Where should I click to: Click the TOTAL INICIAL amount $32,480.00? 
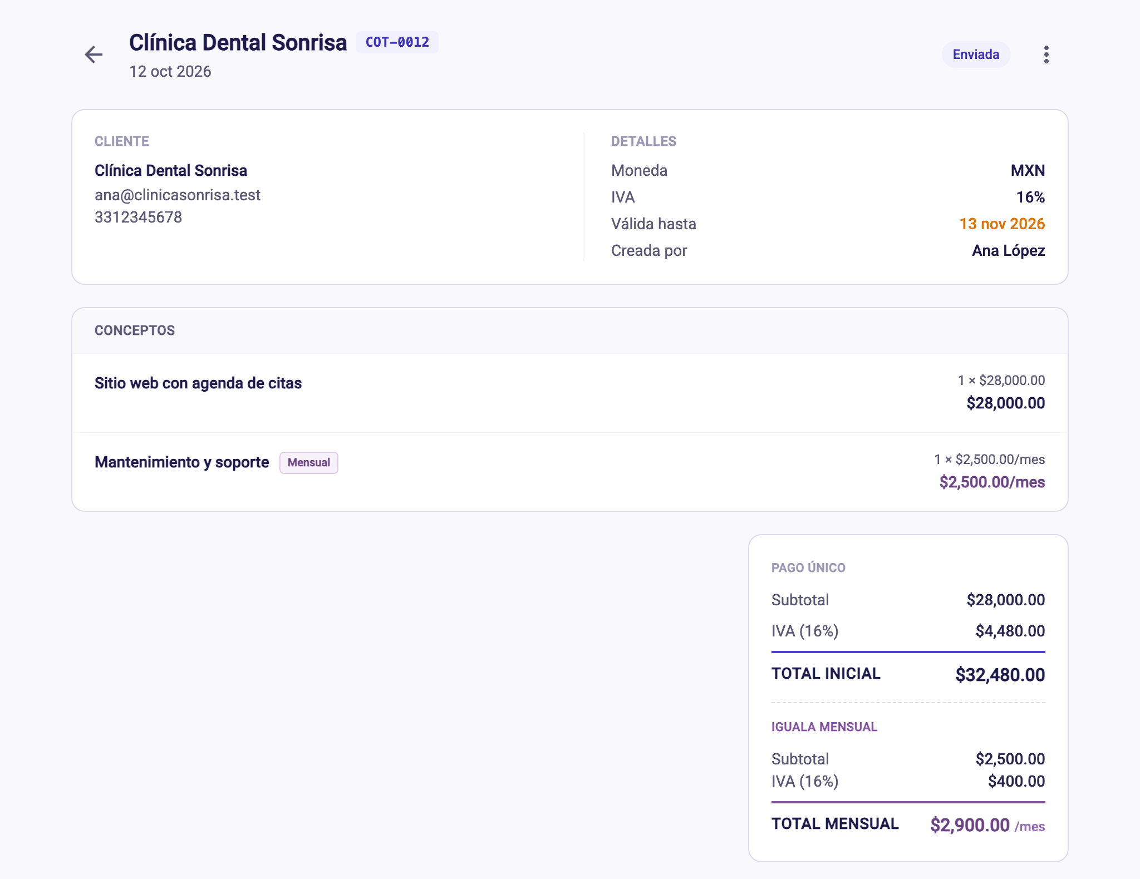point(1000,674)
